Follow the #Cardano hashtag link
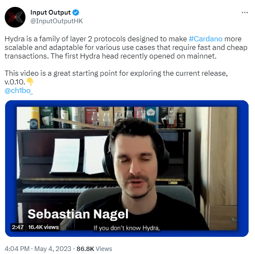Screen dimensions: 255x254 [205, 39]
